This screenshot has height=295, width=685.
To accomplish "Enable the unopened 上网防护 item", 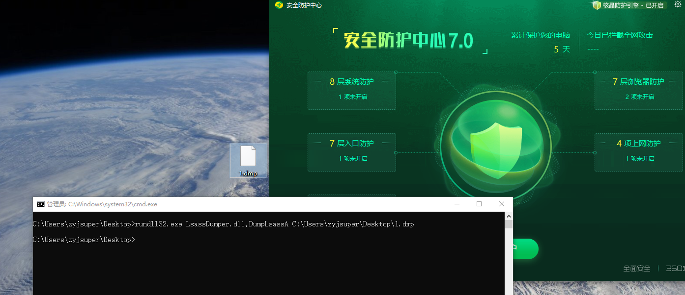I will click(640, 158).
